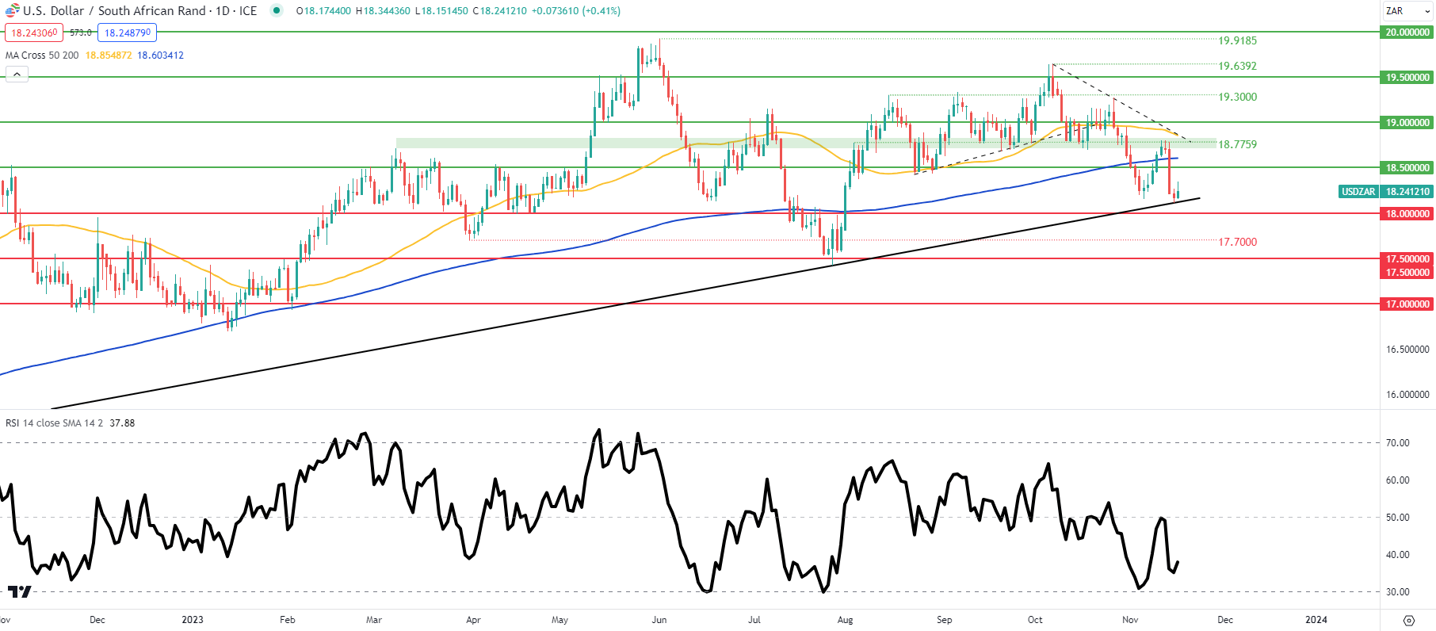This screenshot has height=631, width=1436.
Task: Click the Jul time axis label
Action: (754, 620)
